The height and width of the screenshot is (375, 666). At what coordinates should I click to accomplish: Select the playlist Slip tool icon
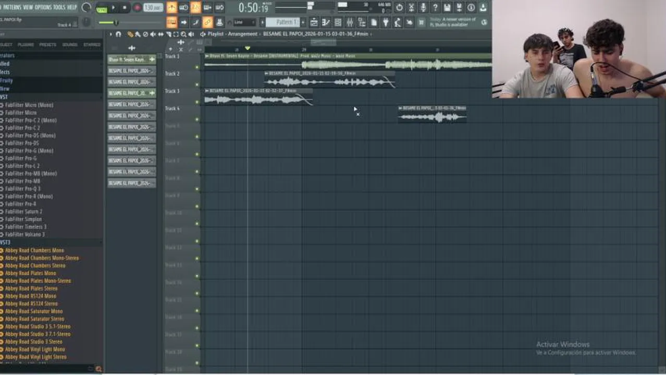(161, 34)
